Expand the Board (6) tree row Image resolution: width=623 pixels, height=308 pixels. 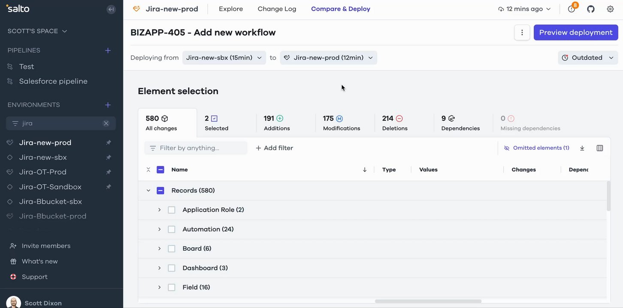[x=159, y=249]
